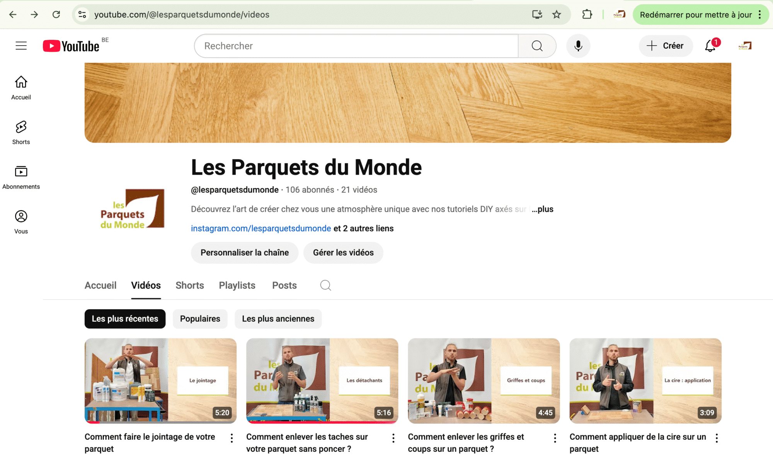Click the search magnifier button
The width and height of the screenshot is (773, 459).
[537, 46]
